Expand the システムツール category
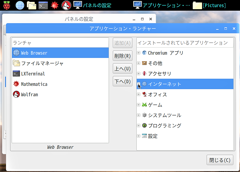The height and width of the screenshot is (172, 240). point(138,115)
